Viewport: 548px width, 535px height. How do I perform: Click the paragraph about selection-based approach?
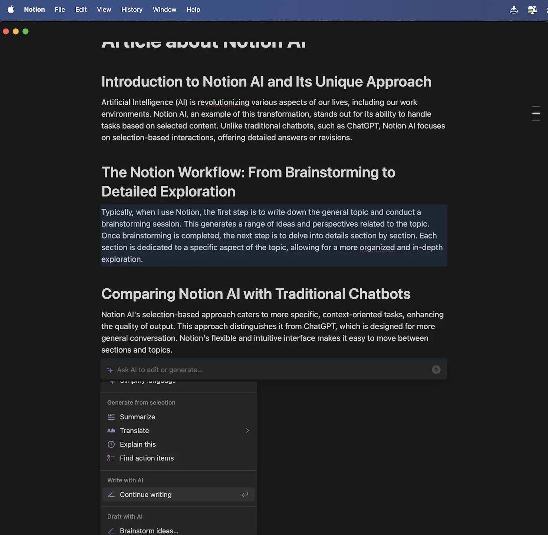(x=273, y=332)
